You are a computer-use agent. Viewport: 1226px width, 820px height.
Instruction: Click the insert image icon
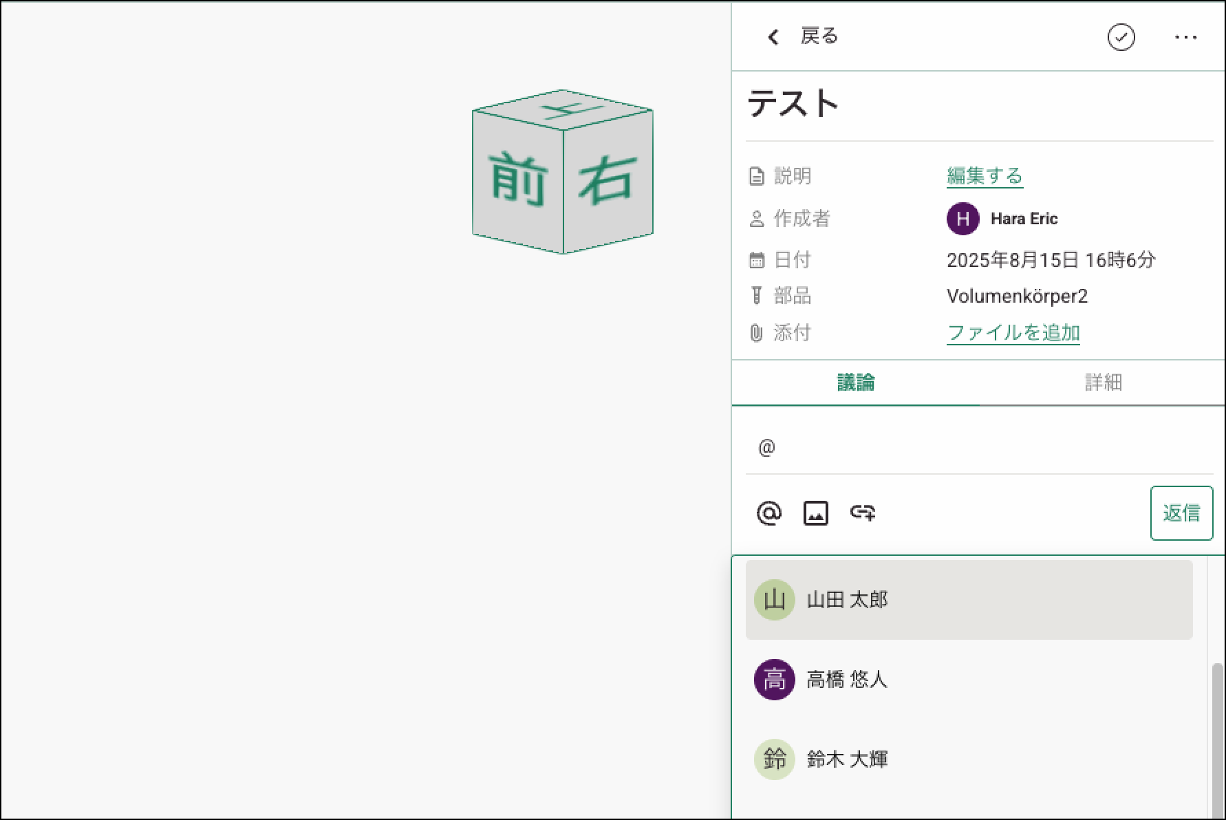[x=815, y=513]
